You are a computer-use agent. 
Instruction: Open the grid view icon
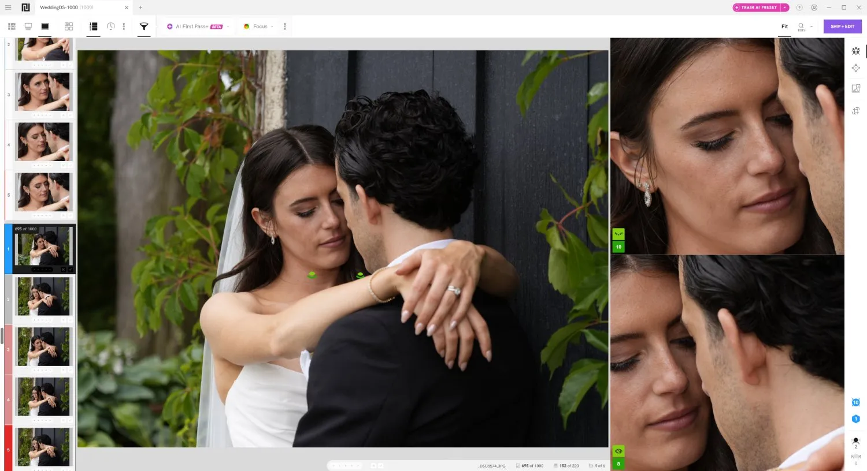(11, 26)
